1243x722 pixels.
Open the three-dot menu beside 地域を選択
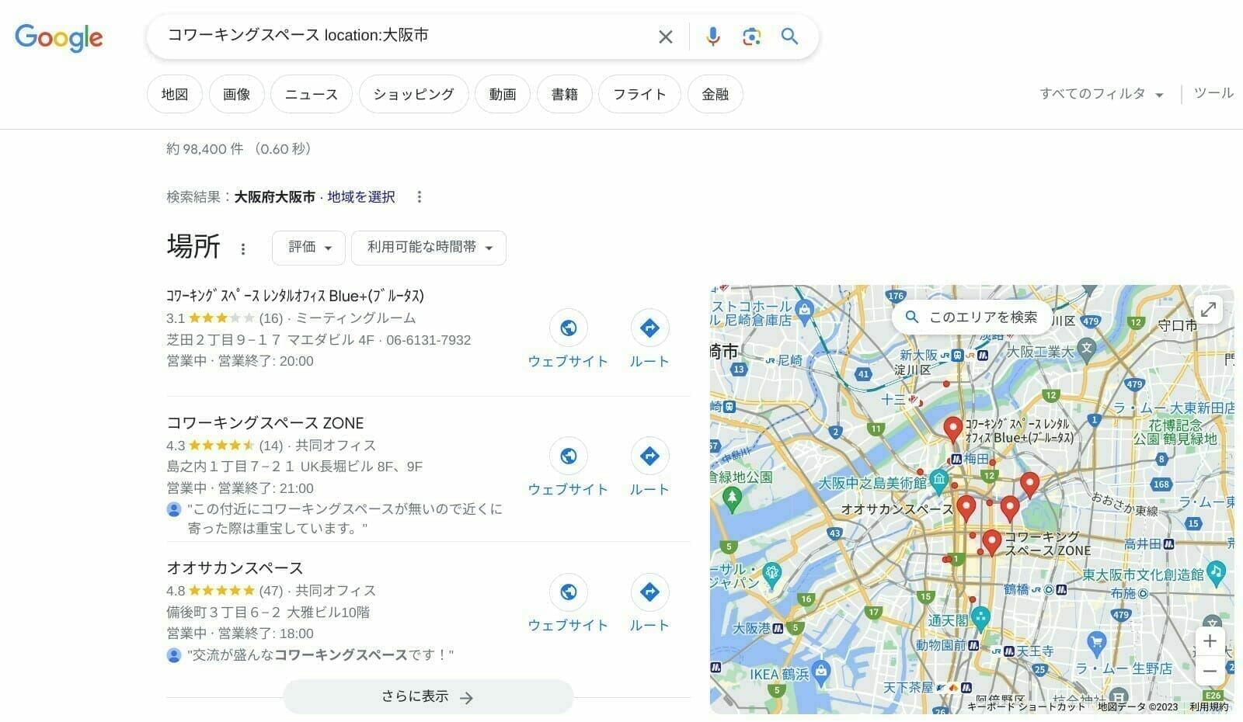coord(420,197)
